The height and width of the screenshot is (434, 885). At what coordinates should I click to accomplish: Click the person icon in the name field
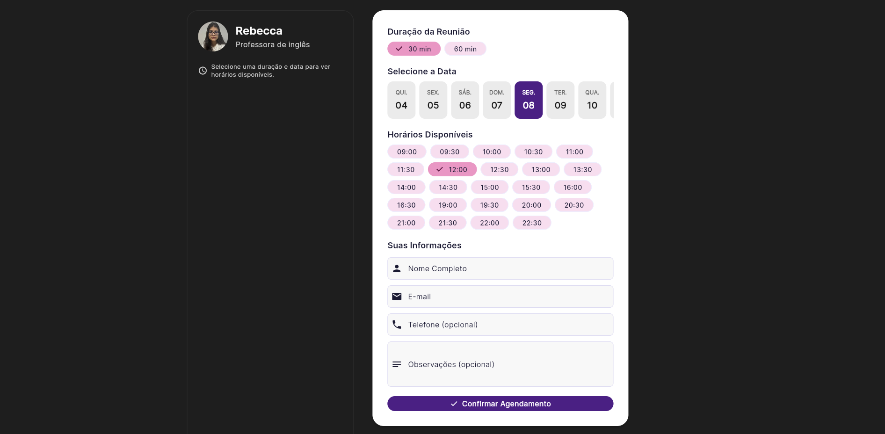[x=397, y=268]
